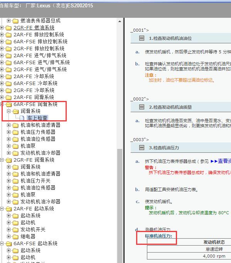Image resolution: width=231 pixels, height=263 pixels.
Task: Click 起动机 folder icon under 2AR-FE
Action: (15, 223)
